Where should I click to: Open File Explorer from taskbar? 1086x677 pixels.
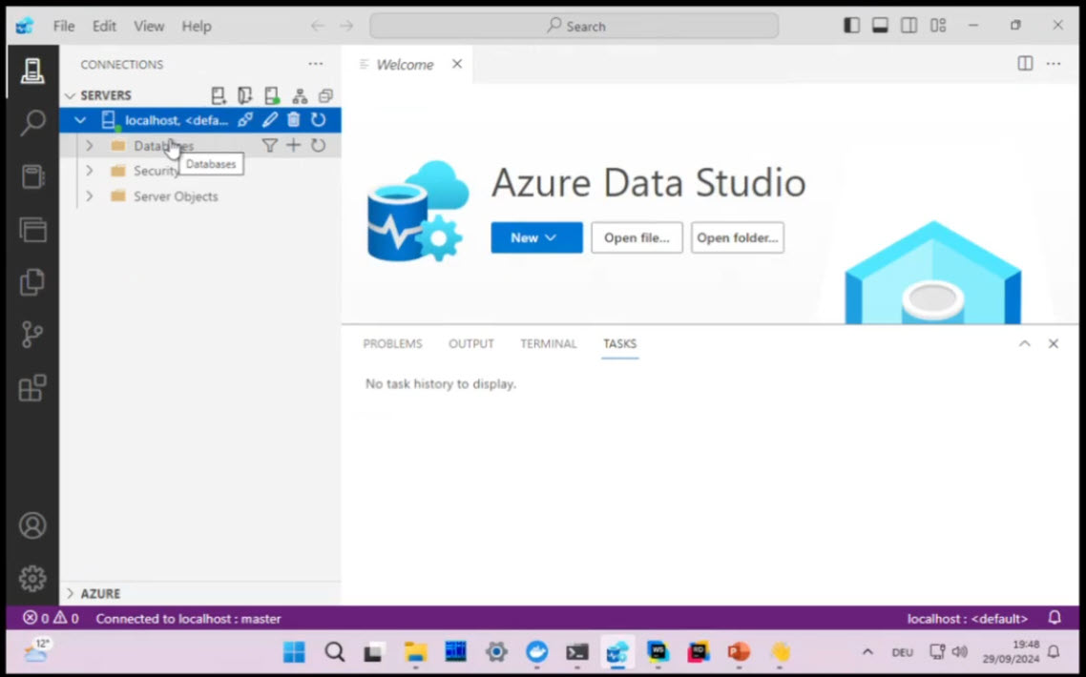(415, 651)
